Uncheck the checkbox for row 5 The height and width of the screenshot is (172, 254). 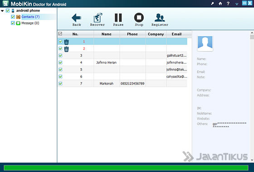point(60,69)
